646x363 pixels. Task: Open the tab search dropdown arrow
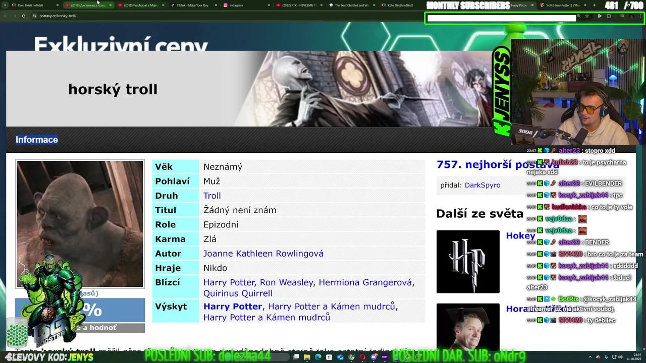pyautogui.click(x=5, y=5)
